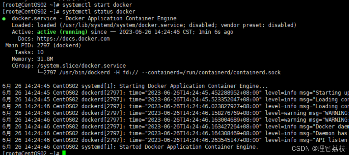Click the "systemctl status docker" command

click(x=99, y=12)
